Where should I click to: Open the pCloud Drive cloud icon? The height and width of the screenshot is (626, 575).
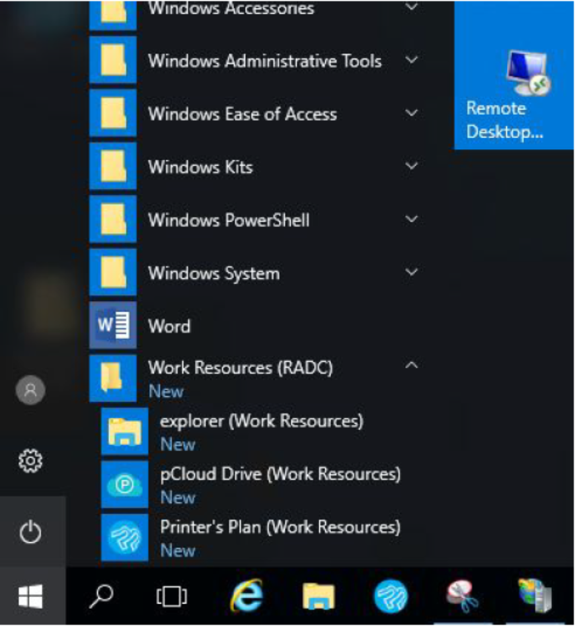click(x=125, y=485)
